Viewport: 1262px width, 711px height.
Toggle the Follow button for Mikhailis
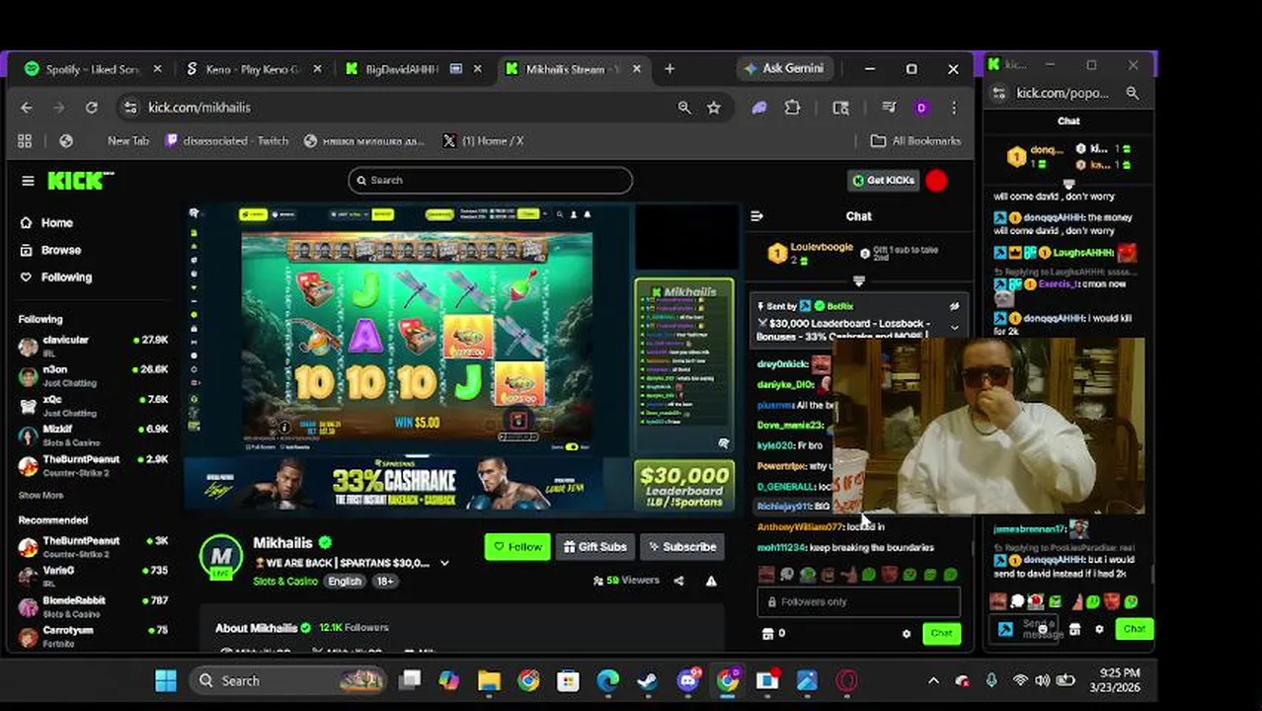tap(517, 547)
